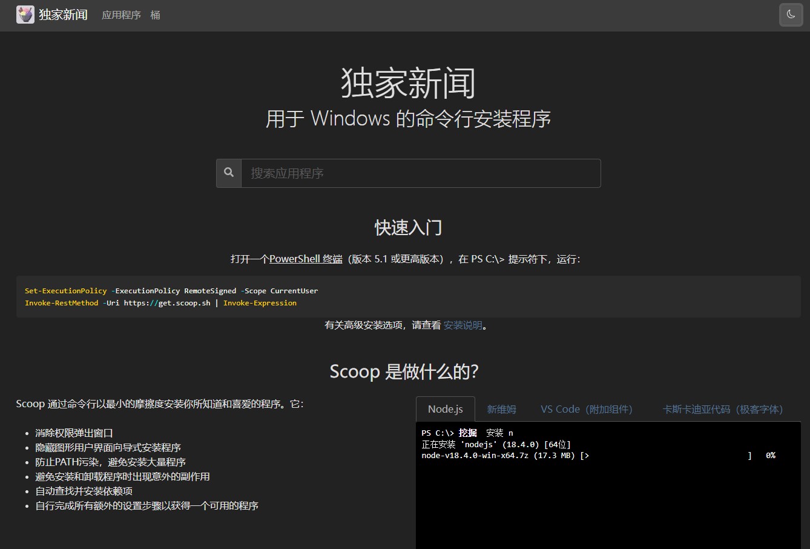The height and width of the screenshot is (549, 810).
Task: Focus the 搜索应用程序 search field
Action: pos(421,173)
